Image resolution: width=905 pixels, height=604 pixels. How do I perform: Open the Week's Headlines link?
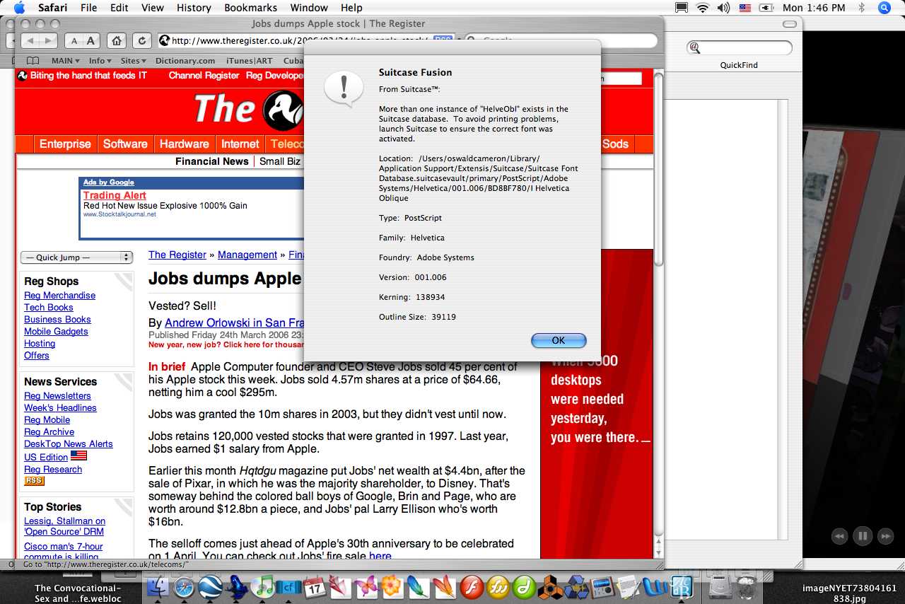60,407
